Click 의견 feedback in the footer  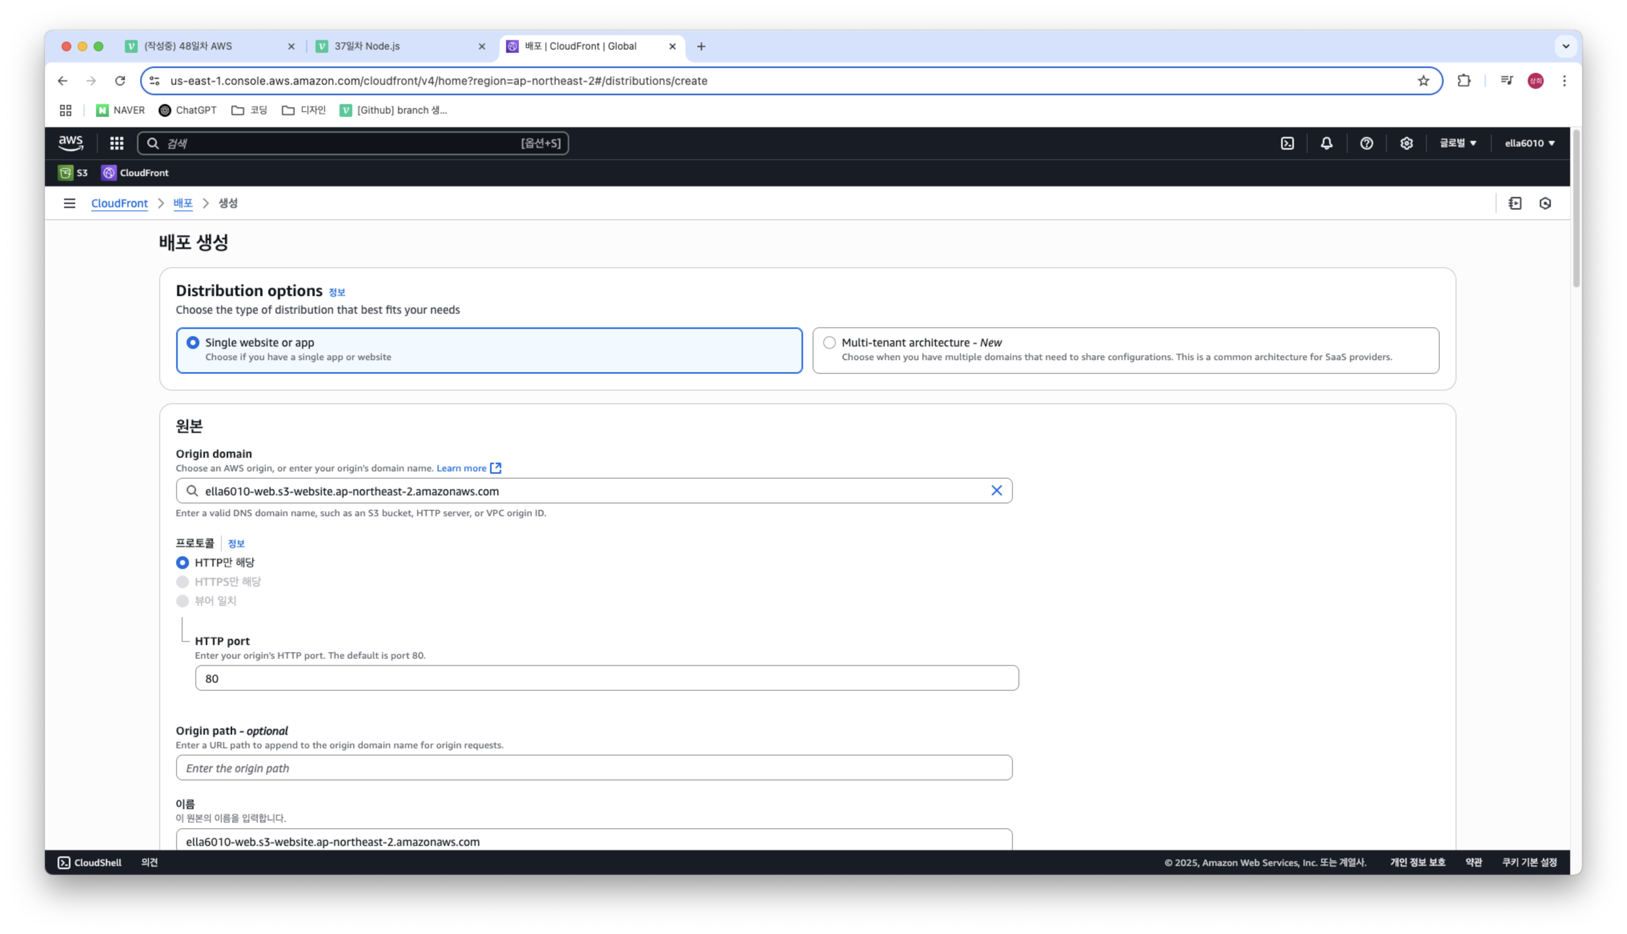149,863
